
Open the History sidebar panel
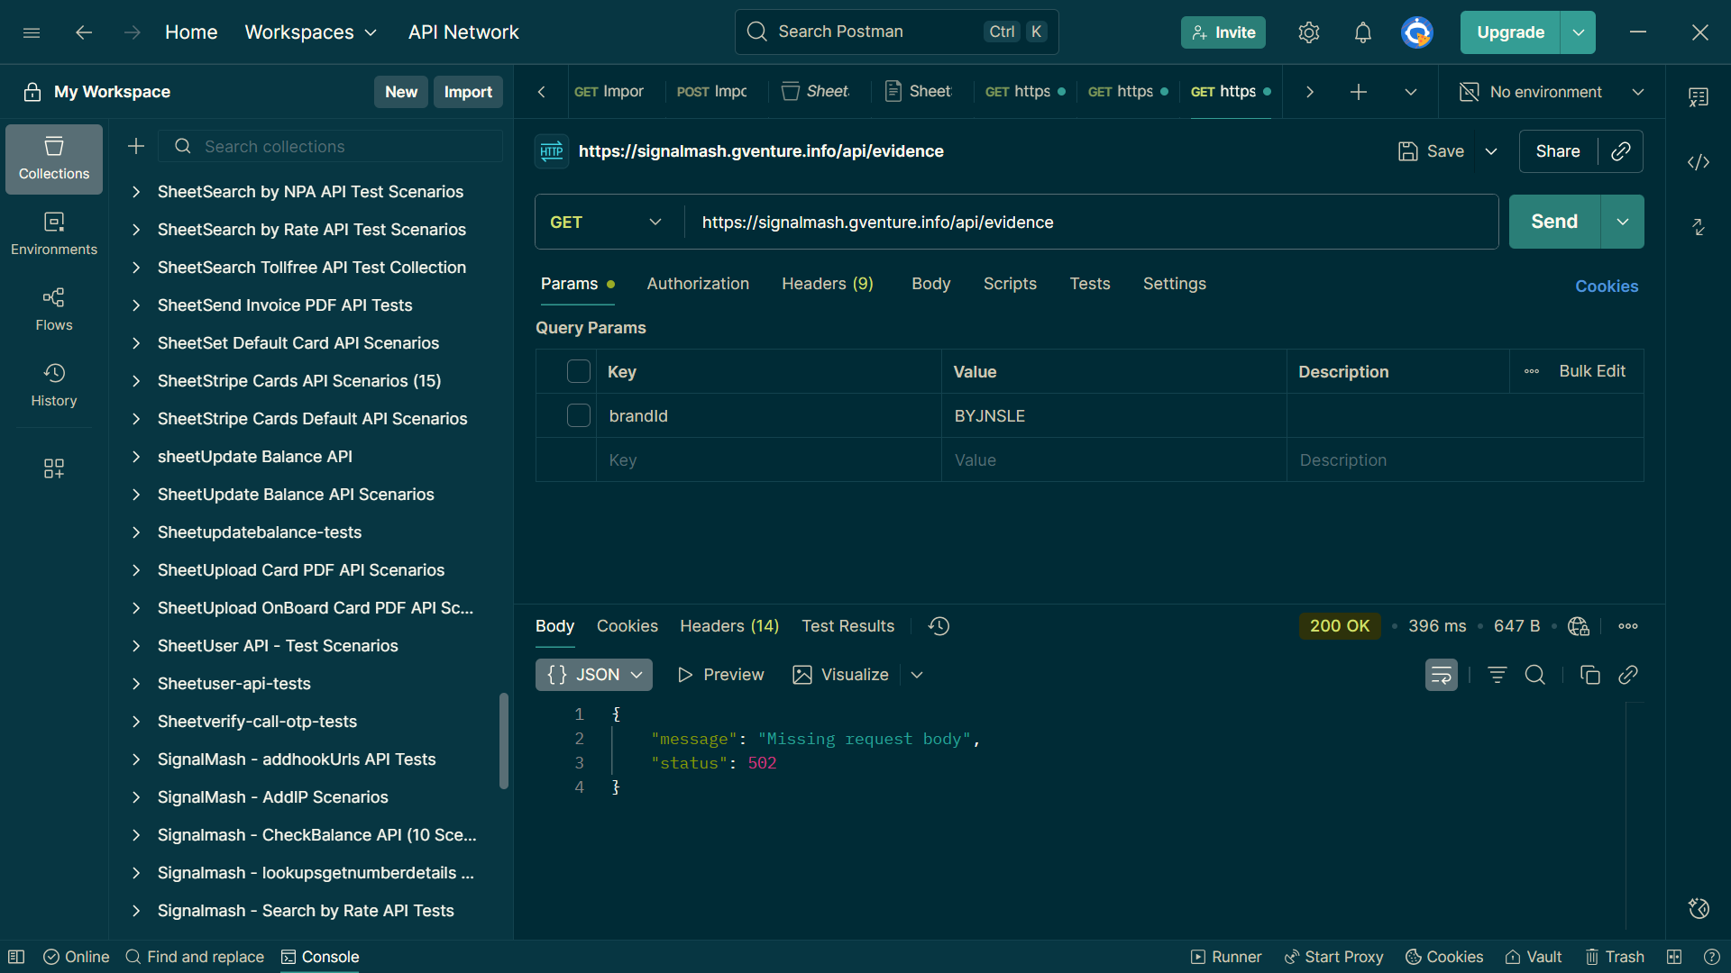pos(54,385)
